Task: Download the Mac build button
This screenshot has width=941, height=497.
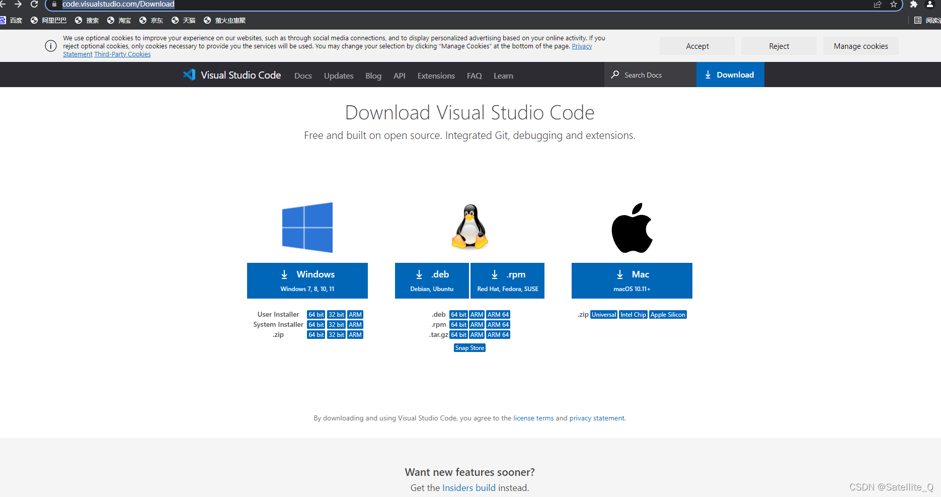Action: (x=632, y=280)
